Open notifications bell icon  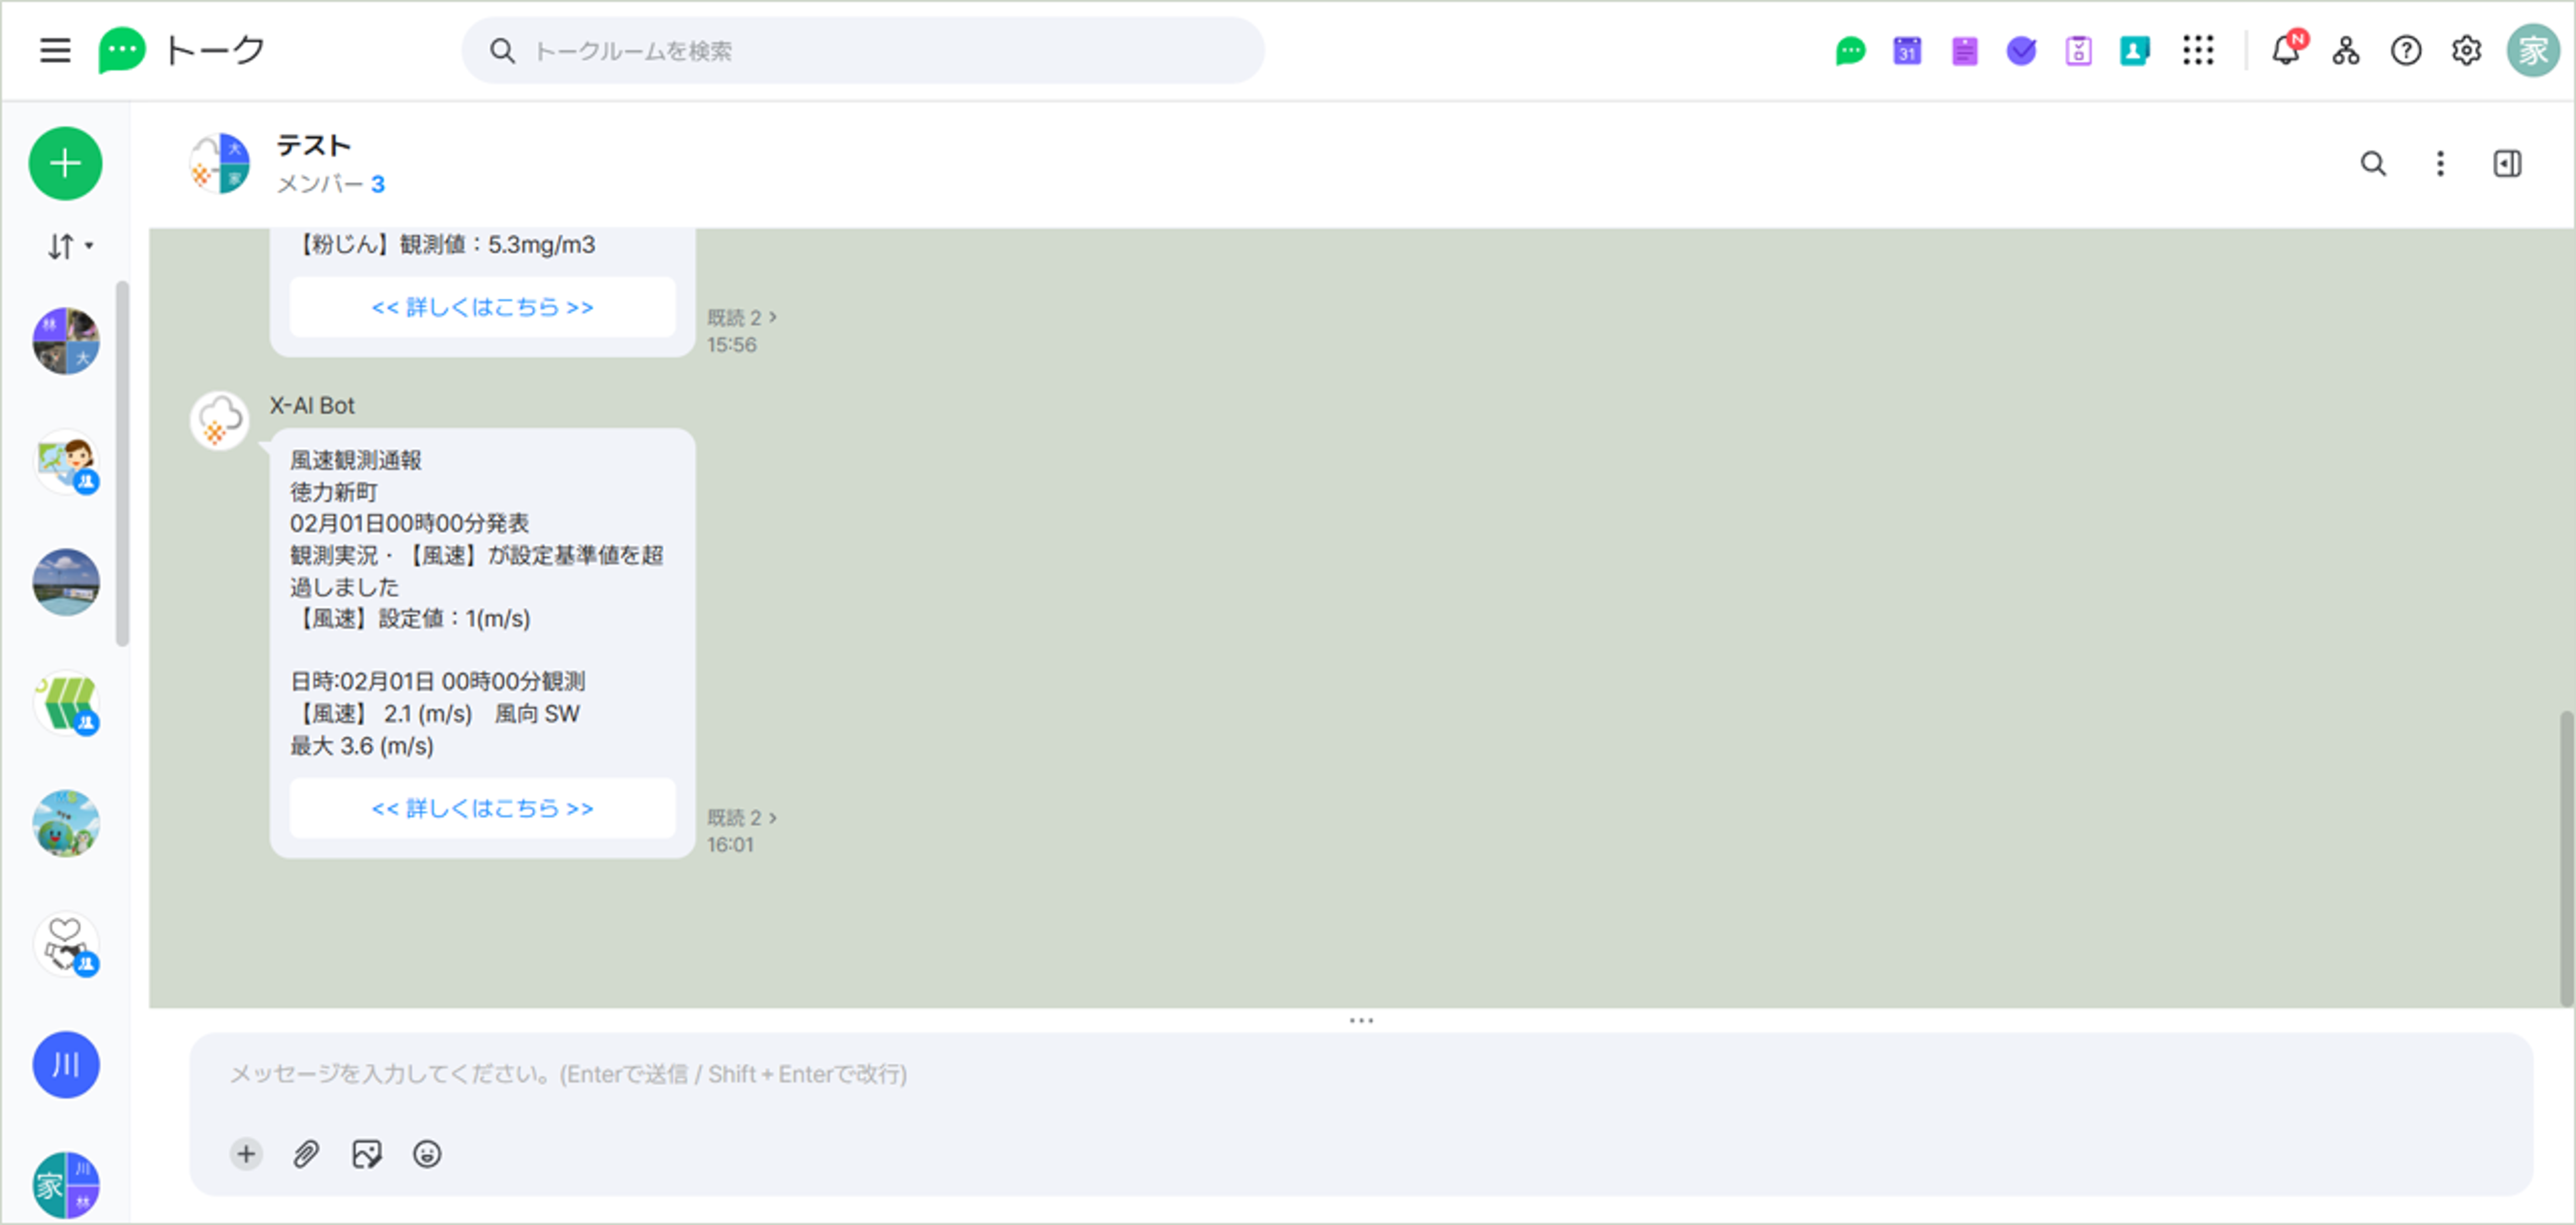click(2285, 50)
